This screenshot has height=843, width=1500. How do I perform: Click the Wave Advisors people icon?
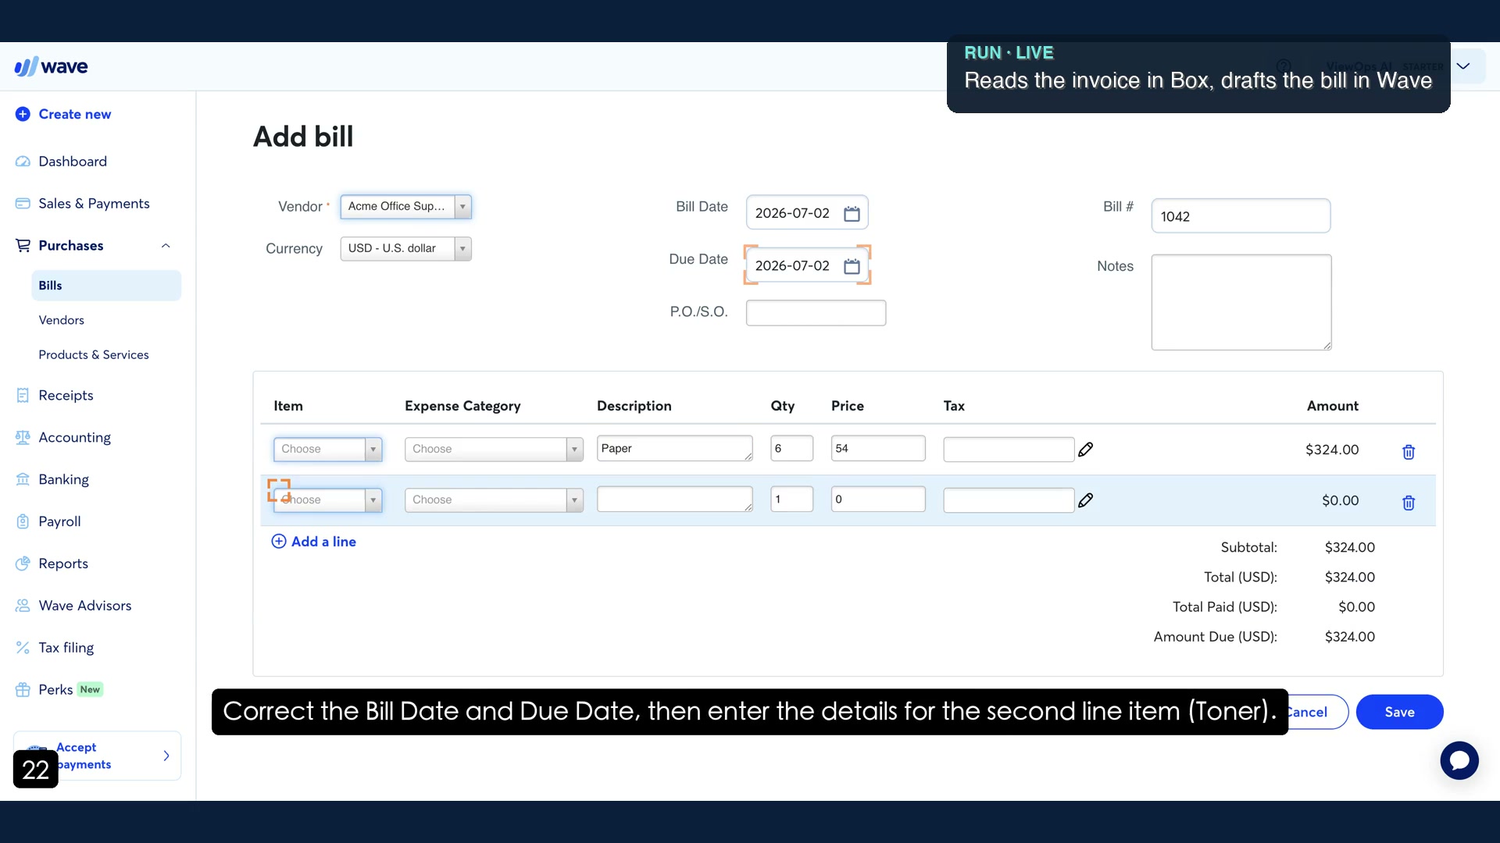click(23, 606)
